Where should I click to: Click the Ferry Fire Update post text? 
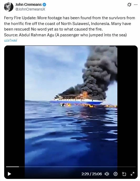pyautogui.click(x=69, y=23)
